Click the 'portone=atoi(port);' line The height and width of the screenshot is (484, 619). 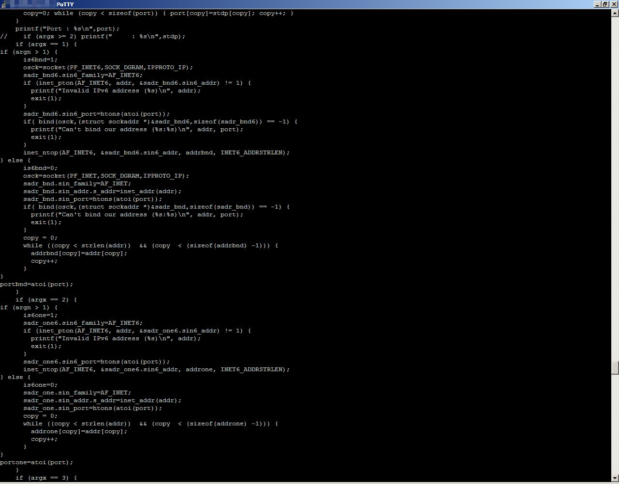(x=37, y=462)
